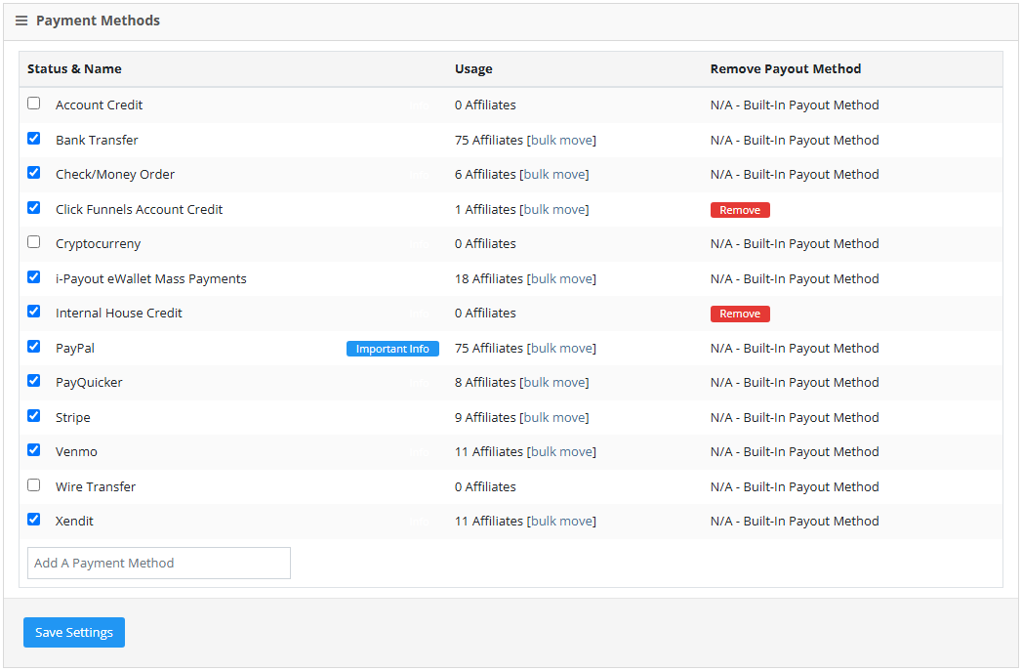Screen dimensions: 1022x671
Task: Toggle the PayPal checkbox
Action: click(34, 347)
